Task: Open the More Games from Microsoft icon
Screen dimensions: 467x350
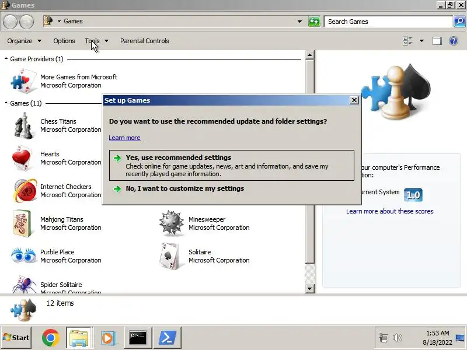Action: point(24,81)
